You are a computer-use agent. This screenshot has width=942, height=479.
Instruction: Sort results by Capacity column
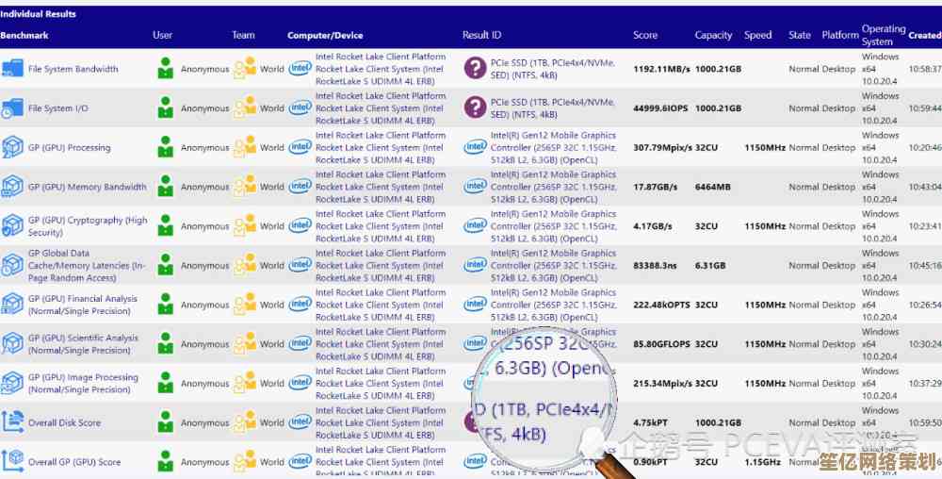(713, 36)
